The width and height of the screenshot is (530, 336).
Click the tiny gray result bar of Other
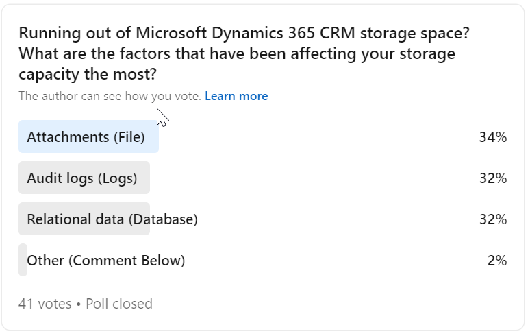pyautogui.click(x=23, y=260)
